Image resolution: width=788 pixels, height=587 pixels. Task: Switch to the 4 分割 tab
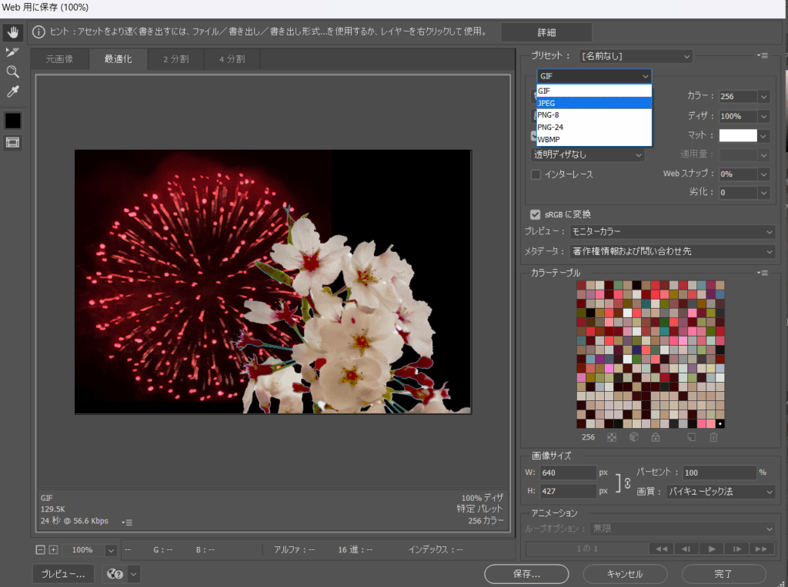tap(232, 59)
